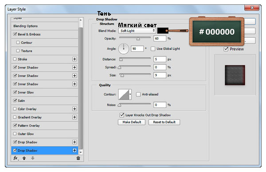Viewport: 266px width, 172px height.
Task: Add another Stroke using its plus icon
Action: tap(74, 59)
